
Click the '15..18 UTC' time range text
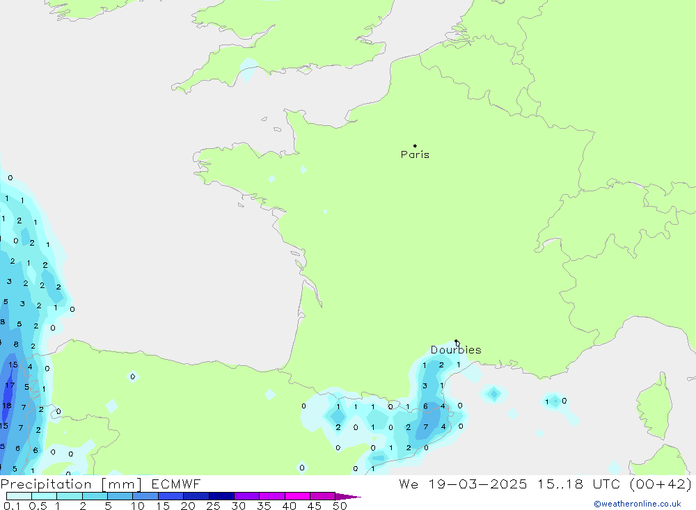(578, 484)
